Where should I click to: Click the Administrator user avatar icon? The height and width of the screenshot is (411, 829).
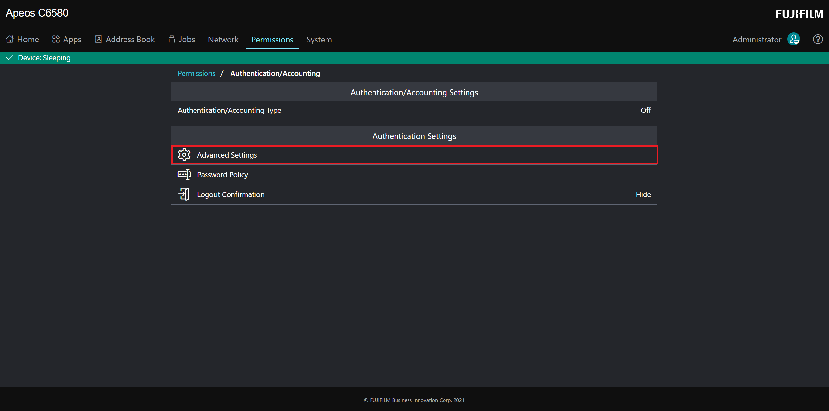tap(794, 39)
